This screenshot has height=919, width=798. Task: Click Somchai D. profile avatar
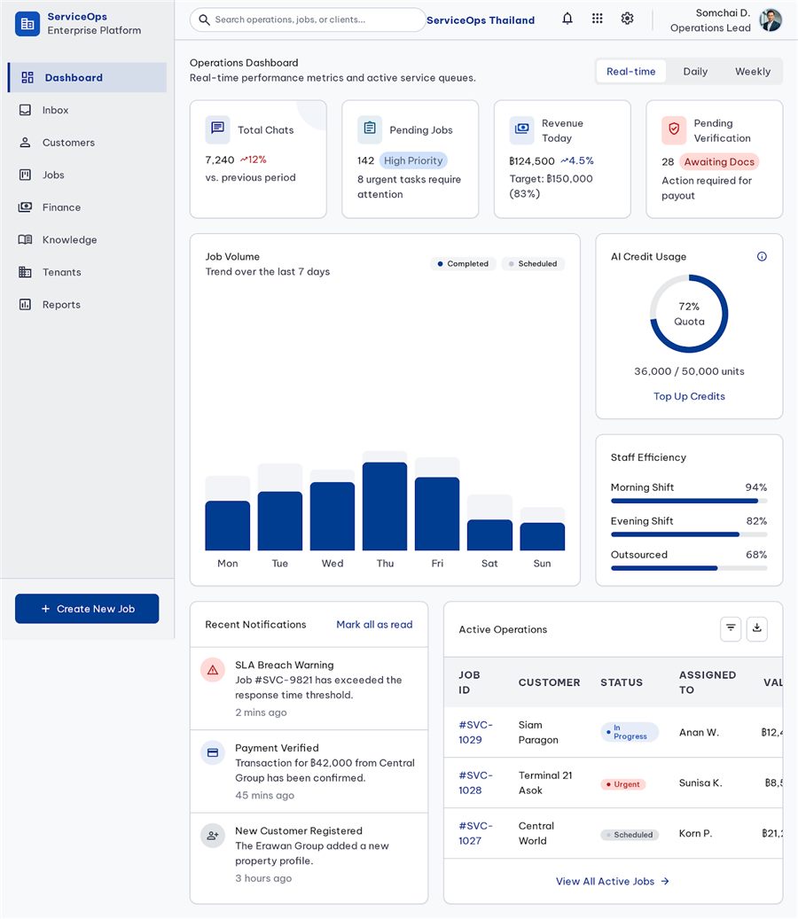pyautogui.click(x=771, y=19)
